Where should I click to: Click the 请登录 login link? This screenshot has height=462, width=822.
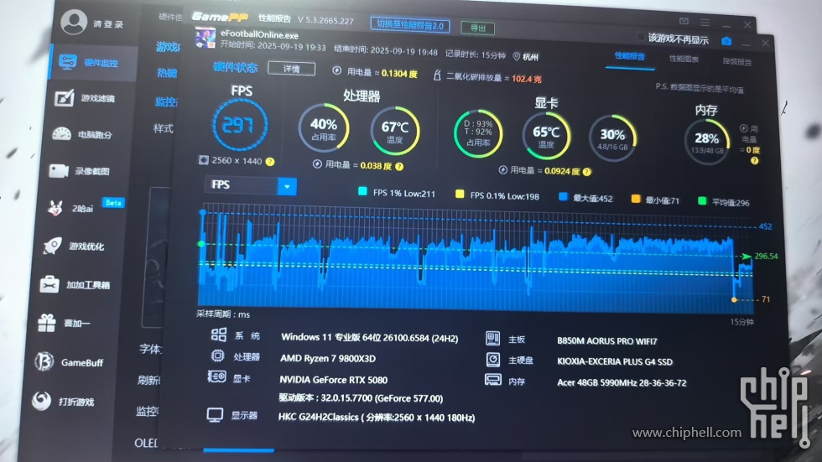108,24
